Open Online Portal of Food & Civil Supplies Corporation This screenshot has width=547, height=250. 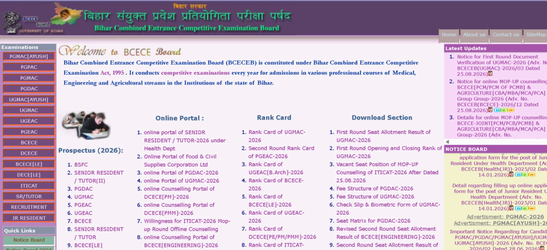click(180, 160)
